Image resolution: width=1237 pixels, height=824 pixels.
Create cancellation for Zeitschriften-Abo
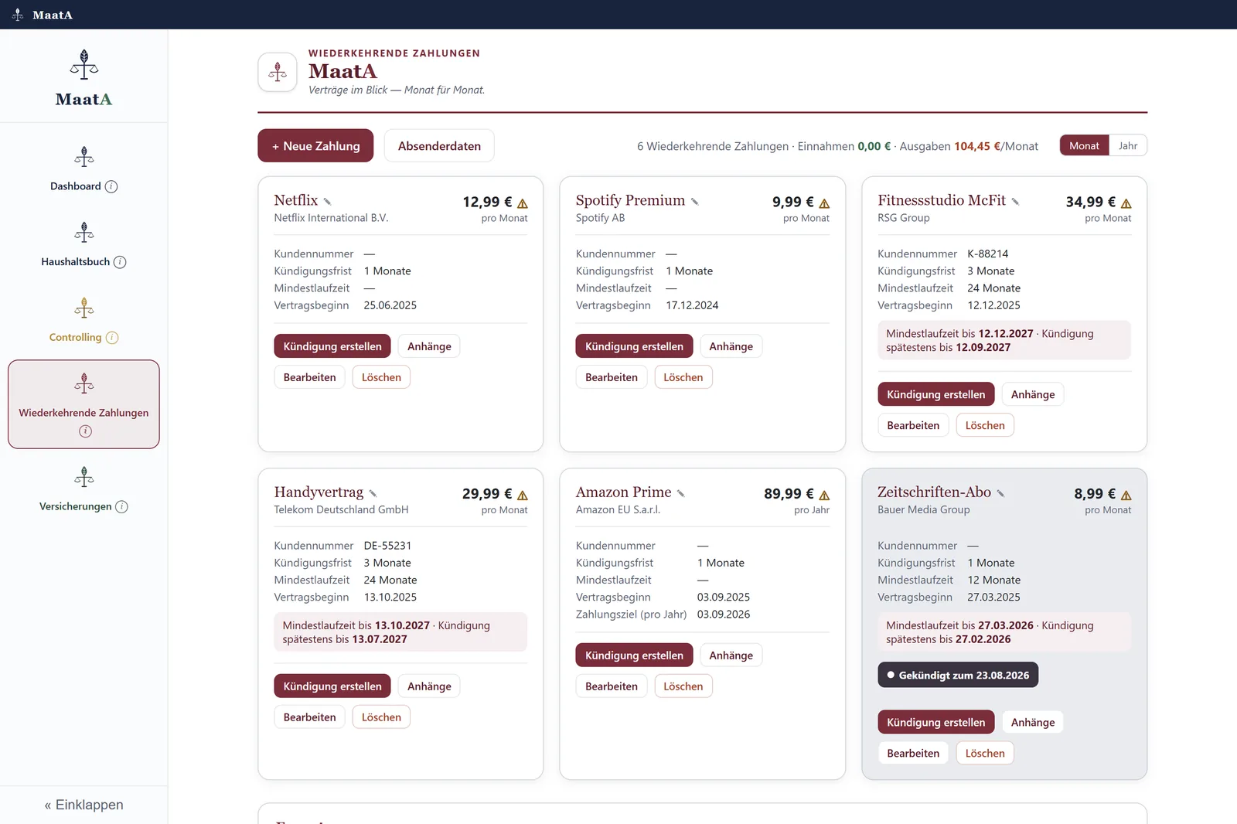[936, 722]
